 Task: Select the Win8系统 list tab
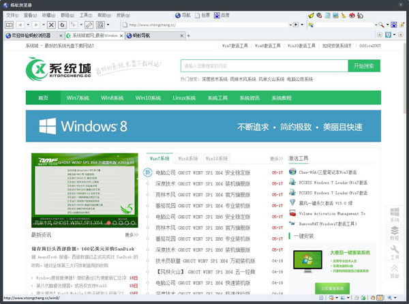click(x=188, y=159)
